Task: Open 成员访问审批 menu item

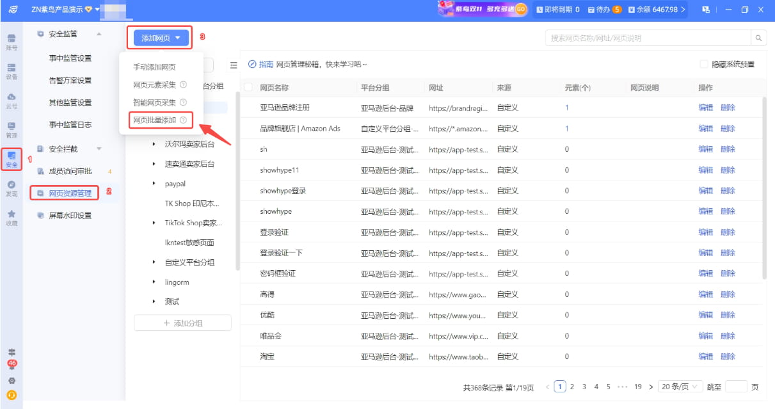Action: (x=70, y=171)
